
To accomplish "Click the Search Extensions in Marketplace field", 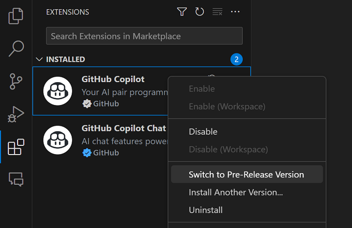I will point(144,36).
